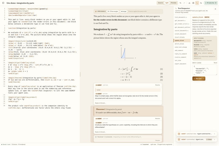Image resolution: width=219 pixels, height=146 pixels.
Task: Select add_comment tool
Action: 182,51
